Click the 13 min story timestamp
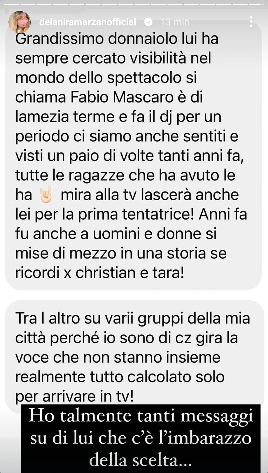Viewport: 268px width, 473px height. (175, 22)
